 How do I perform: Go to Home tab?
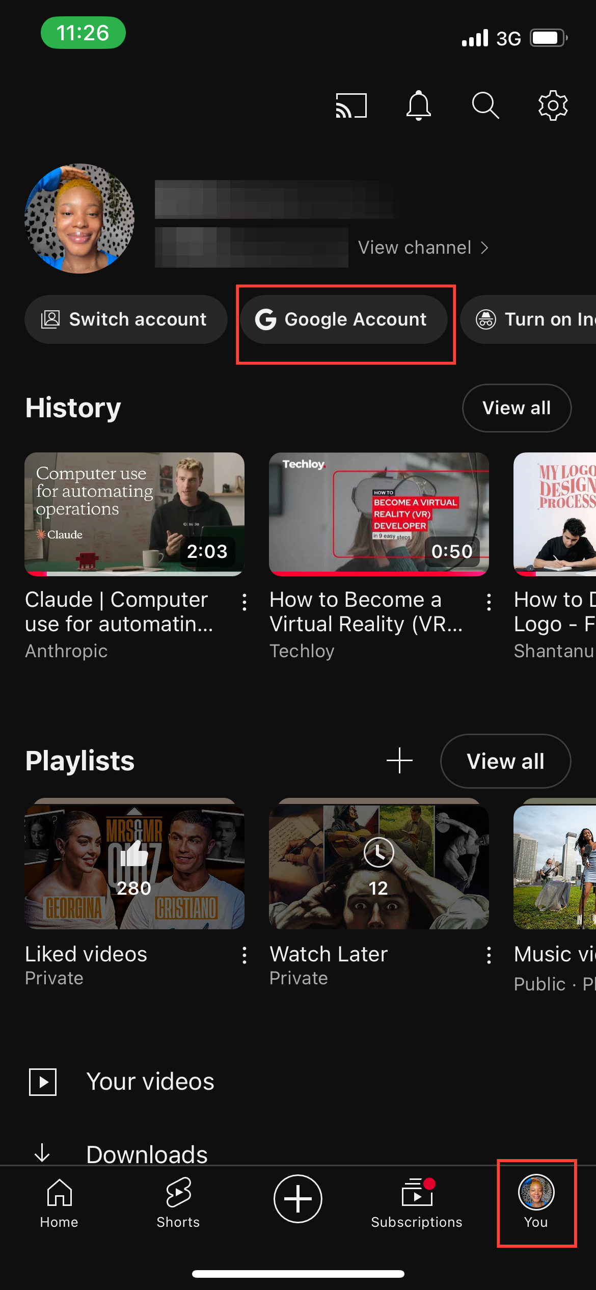pos(59,1202)
